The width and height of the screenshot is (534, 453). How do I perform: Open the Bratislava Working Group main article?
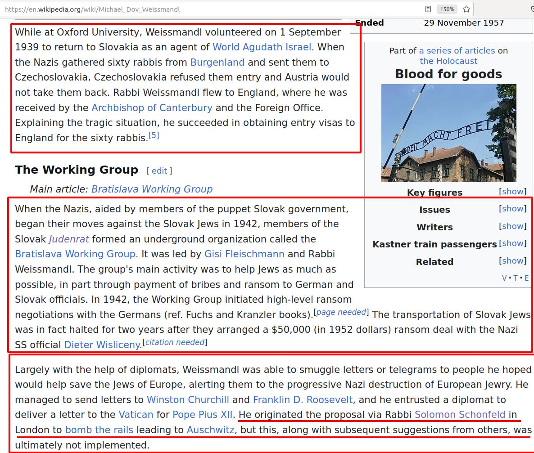152,189
